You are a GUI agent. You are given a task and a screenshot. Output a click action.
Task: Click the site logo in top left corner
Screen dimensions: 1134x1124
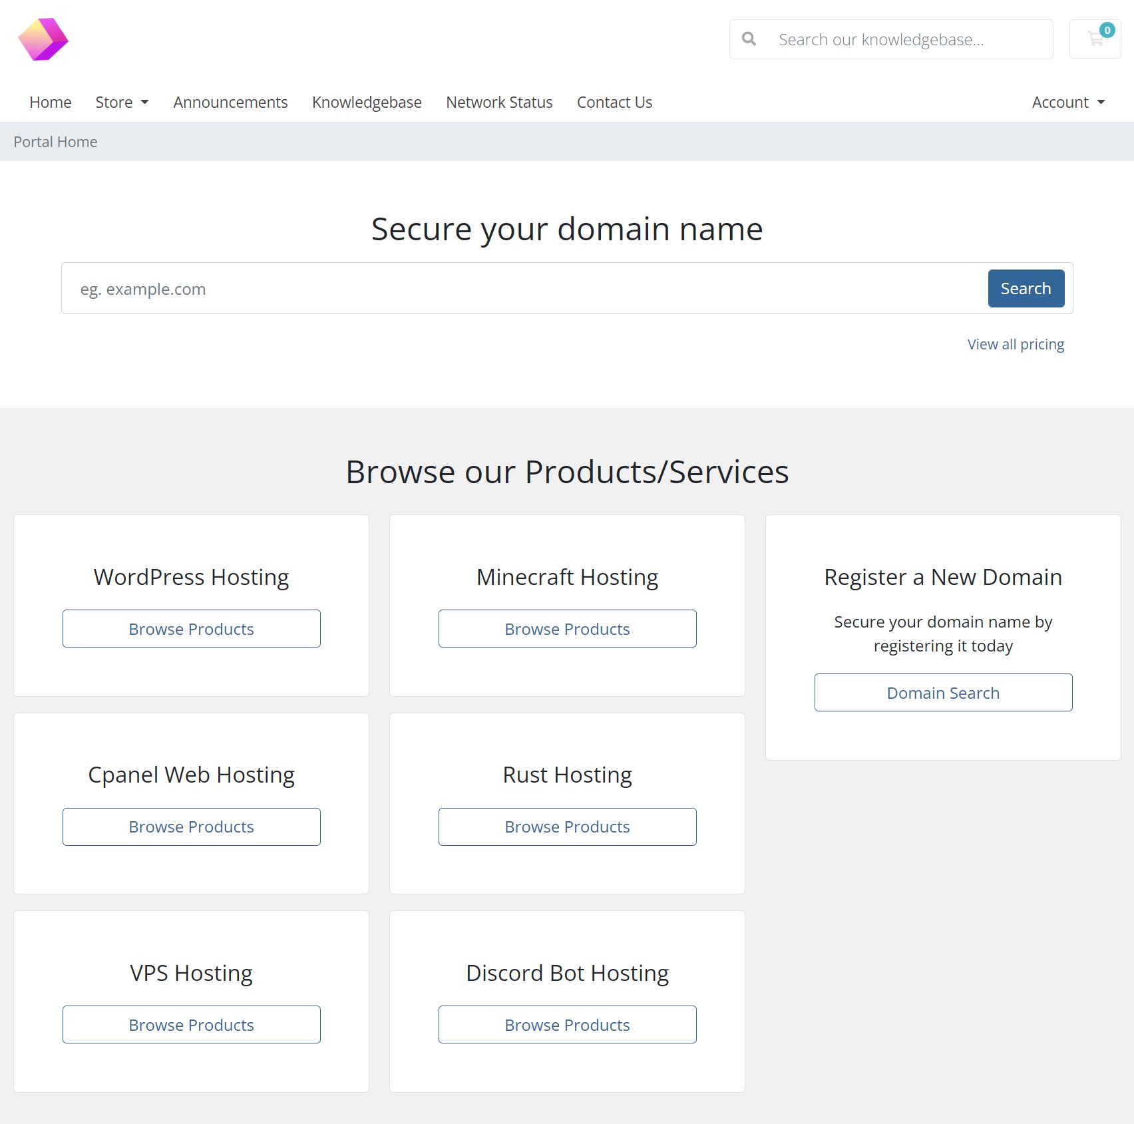[44, 39]
